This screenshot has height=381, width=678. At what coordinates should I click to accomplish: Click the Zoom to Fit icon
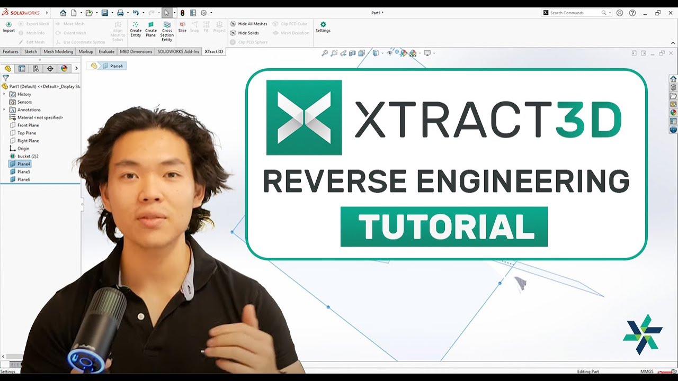(325, 53)
